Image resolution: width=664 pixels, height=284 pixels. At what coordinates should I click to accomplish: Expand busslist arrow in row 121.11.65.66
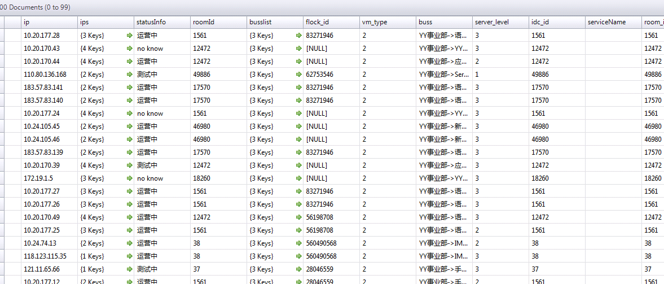pos(298,269)
